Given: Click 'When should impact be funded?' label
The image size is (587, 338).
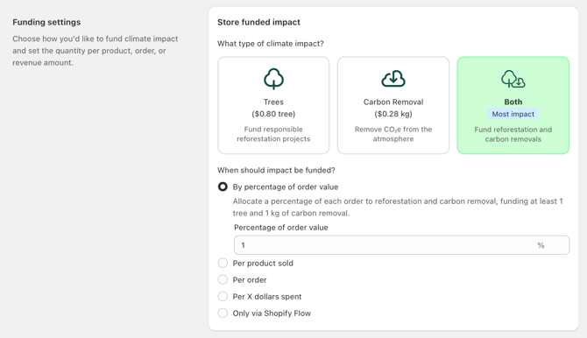Looking at the screenshot, I should 276,170.
